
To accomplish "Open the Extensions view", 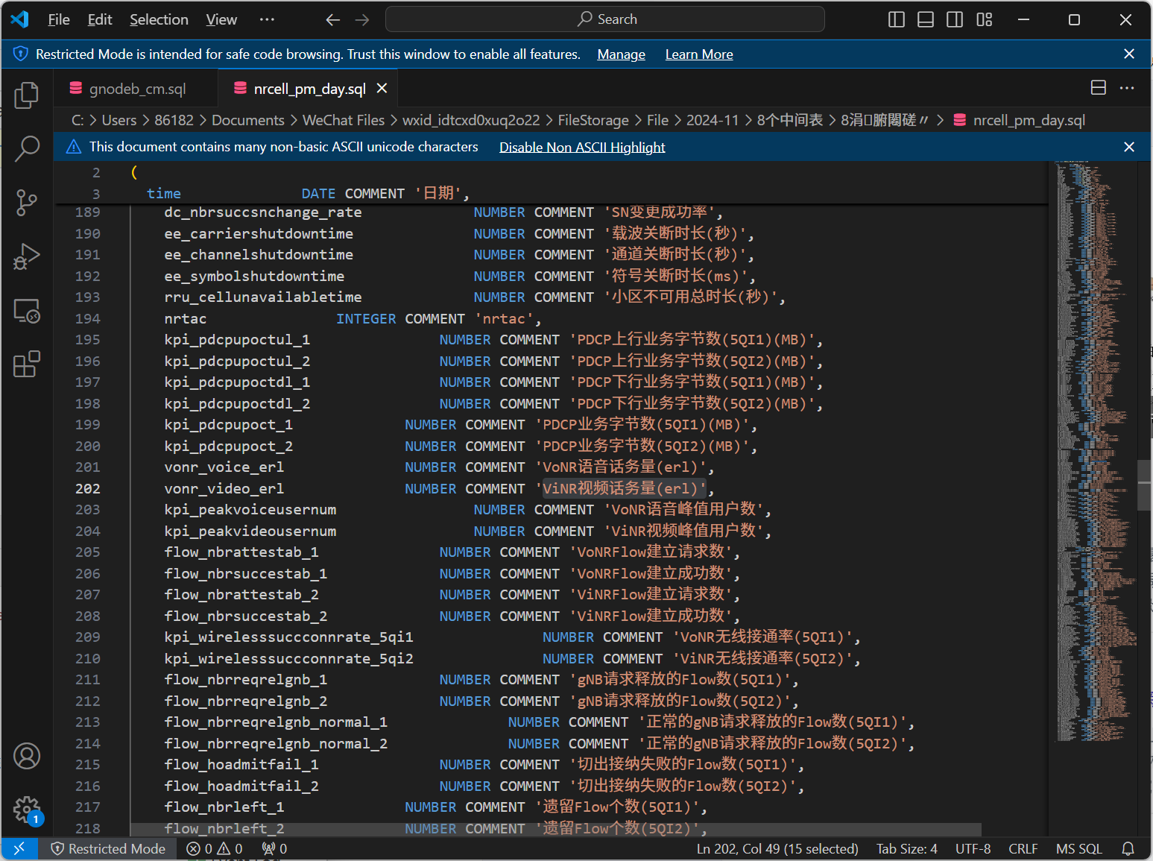I will [x=27, y=365].
